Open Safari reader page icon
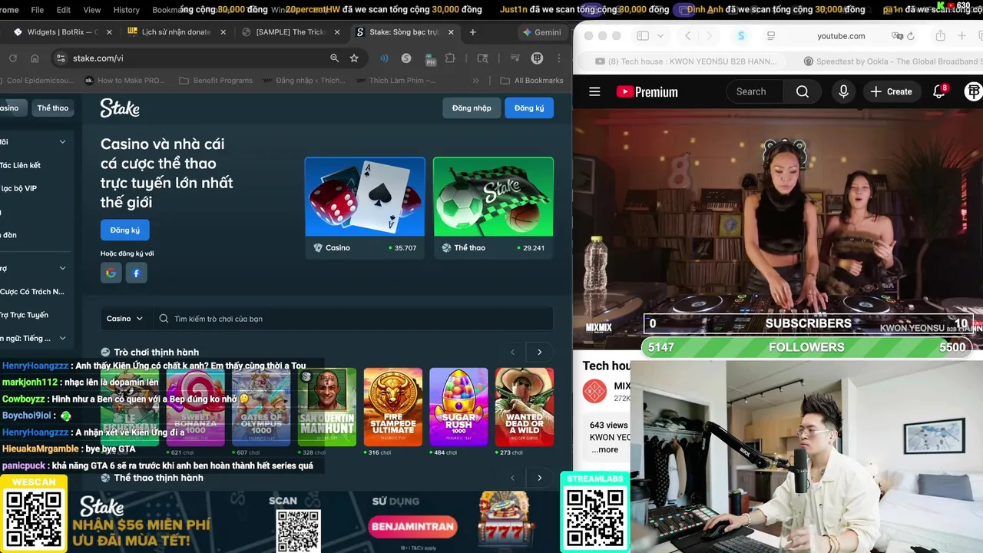 point(771,36)
